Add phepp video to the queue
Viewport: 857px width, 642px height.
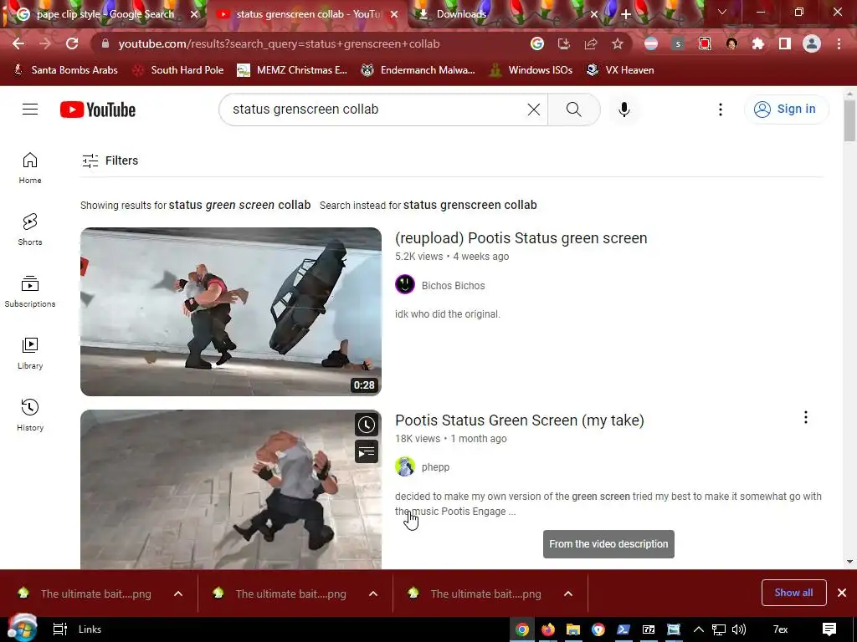[367, 451]
